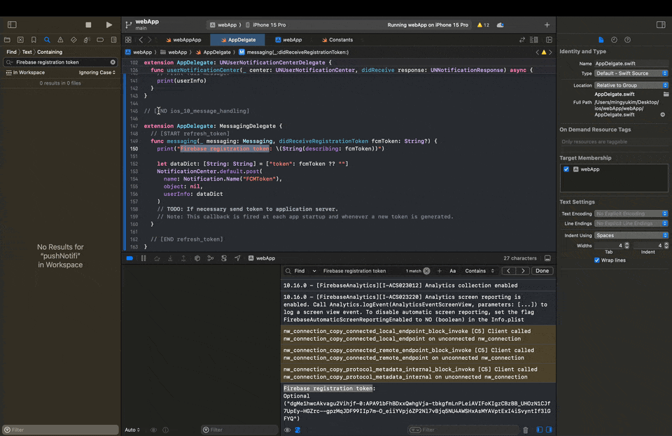Choose the iPhone 15 Pro run destination
672x436 pixels.
(266, 24)
